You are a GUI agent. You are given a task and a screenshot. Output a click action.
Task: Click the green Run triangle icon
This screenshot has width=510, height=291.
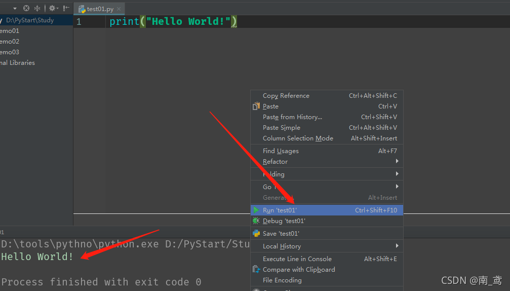[256, 210]
